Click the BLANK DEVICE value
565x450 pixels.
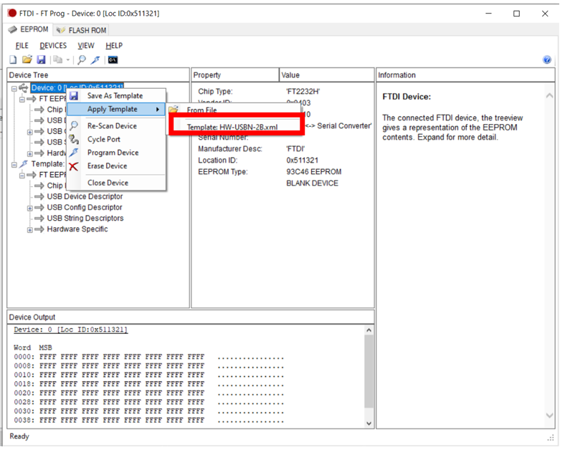click(x=312, y=183)
